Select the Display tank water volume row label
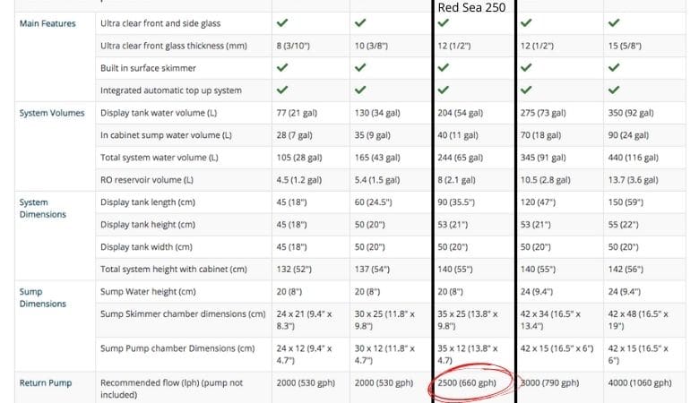The width and height of the screenshot is (699, 403). [159, 113]
